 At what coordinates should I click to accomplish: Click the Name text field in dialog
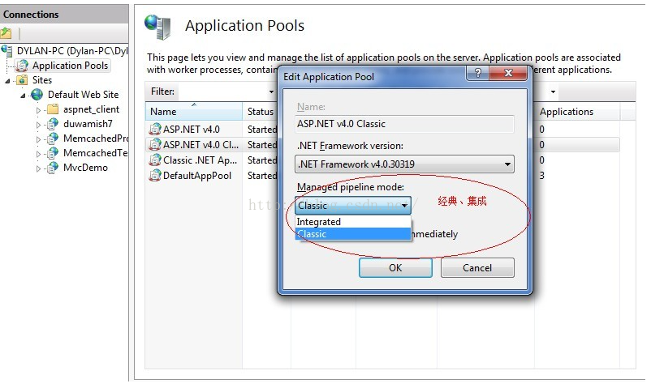tap(404, 124)
